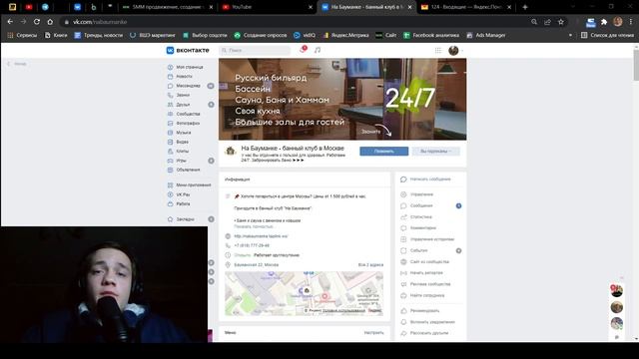Open VK notifications bell with red badge
The height and width of the screenshot is (359, 639).
303,50
